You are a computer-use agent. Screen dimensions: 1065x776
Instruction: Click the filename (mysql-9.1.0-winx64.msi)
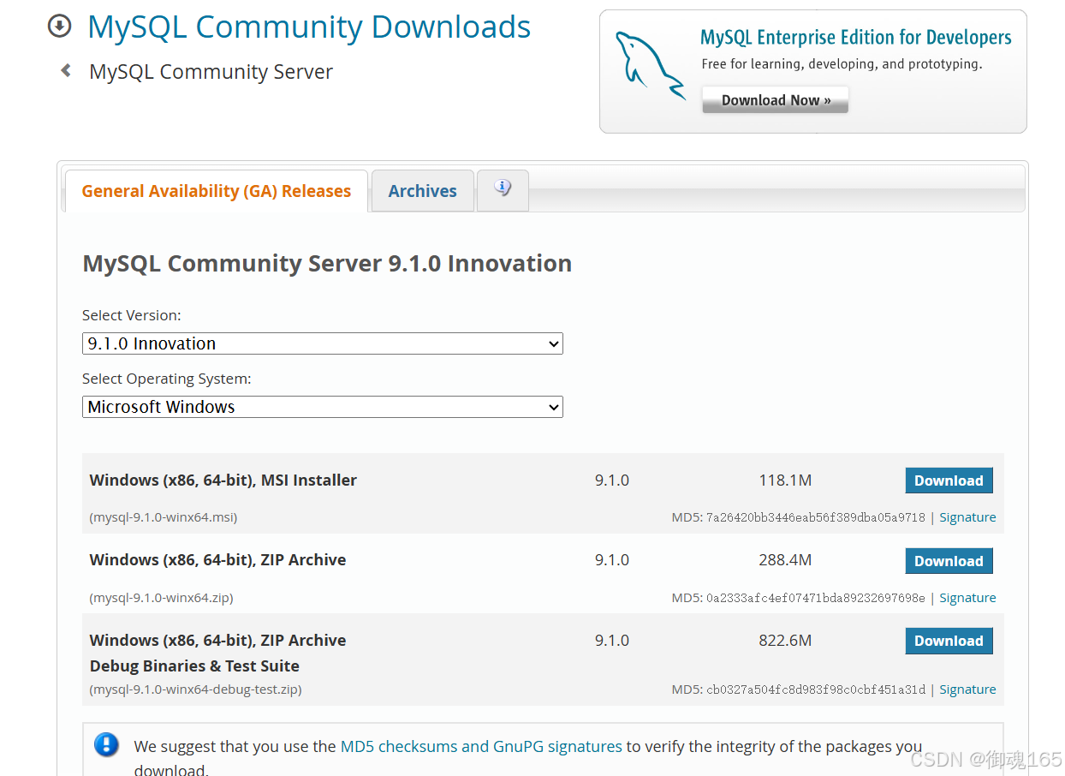click(x=164, y=517)
